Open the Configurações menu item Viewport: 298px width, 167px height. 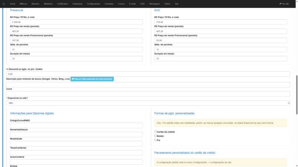[x=93, y=4]
